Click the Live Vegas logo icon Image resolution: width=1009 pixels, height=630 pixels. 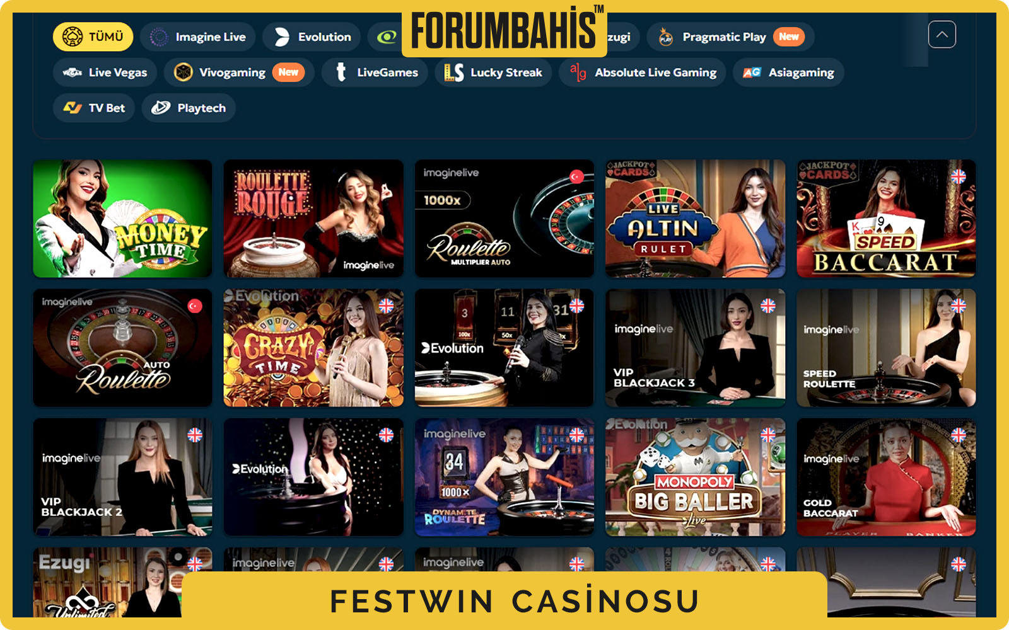pos(73,72)
